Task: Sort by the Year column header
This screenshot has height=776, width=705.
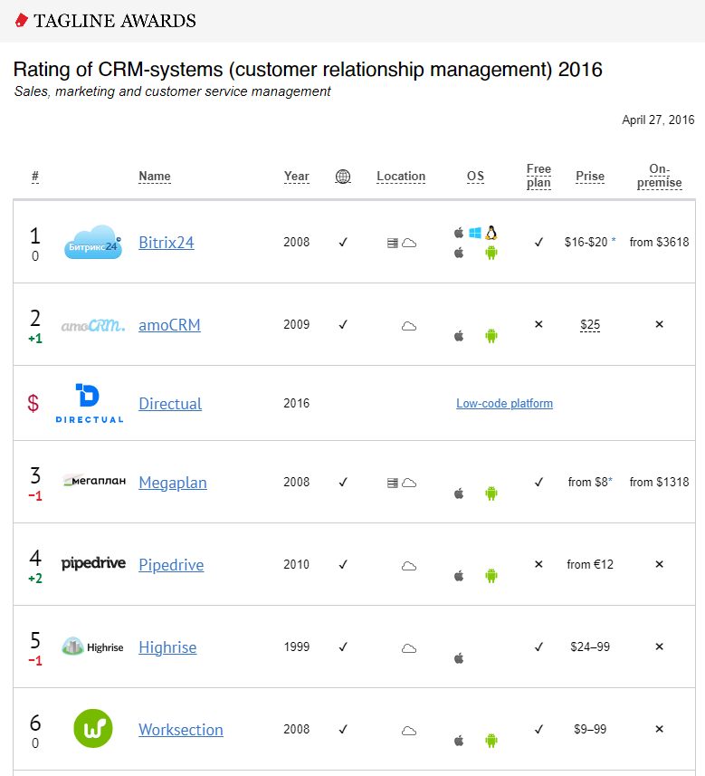Action: [x=296, y=177]
